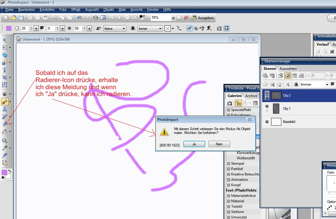Select the Transform tool

pos(4,85)
